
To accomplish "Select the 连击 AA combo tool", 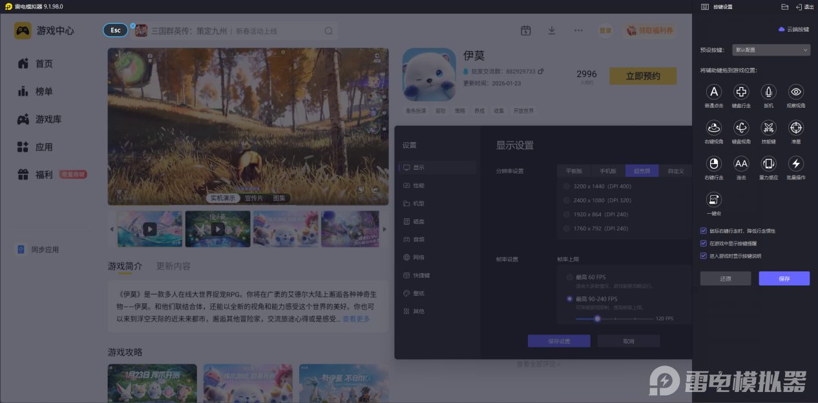I will click(741, 167).
